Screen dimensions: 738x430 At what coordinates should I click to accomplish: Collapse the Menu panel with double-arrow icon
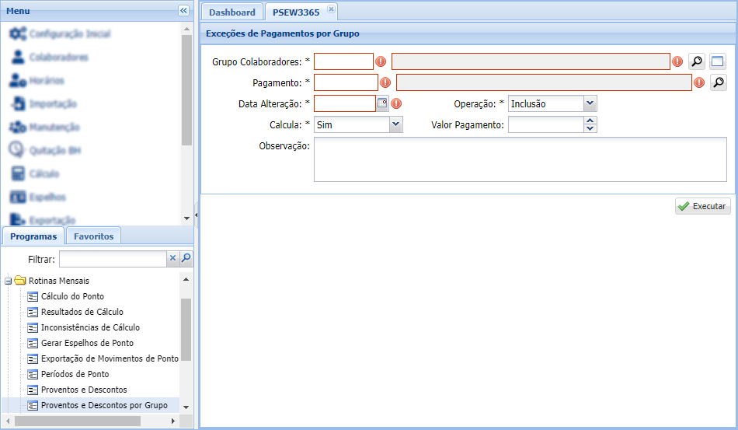(183, 11)
